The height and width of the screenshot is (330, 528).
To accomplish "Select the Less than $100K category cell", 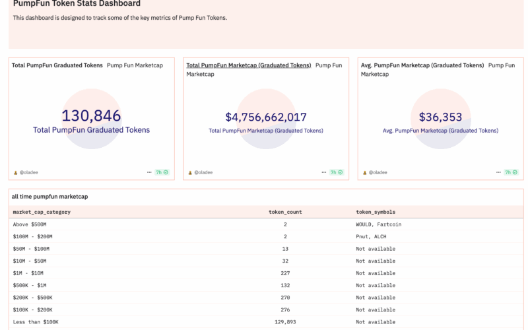I will 36,322.
